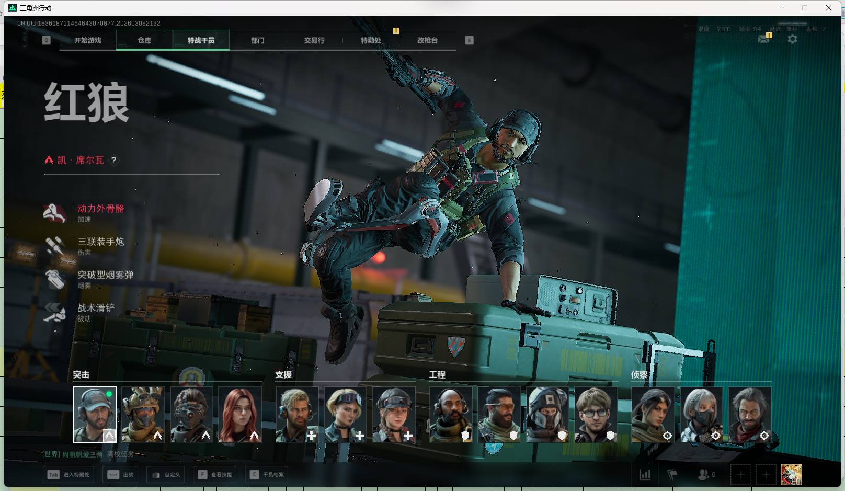The height and width of the screenshot is (491, 845).
Task: Select the 三联装手炮 skill icon
Action: coord(54,246)
